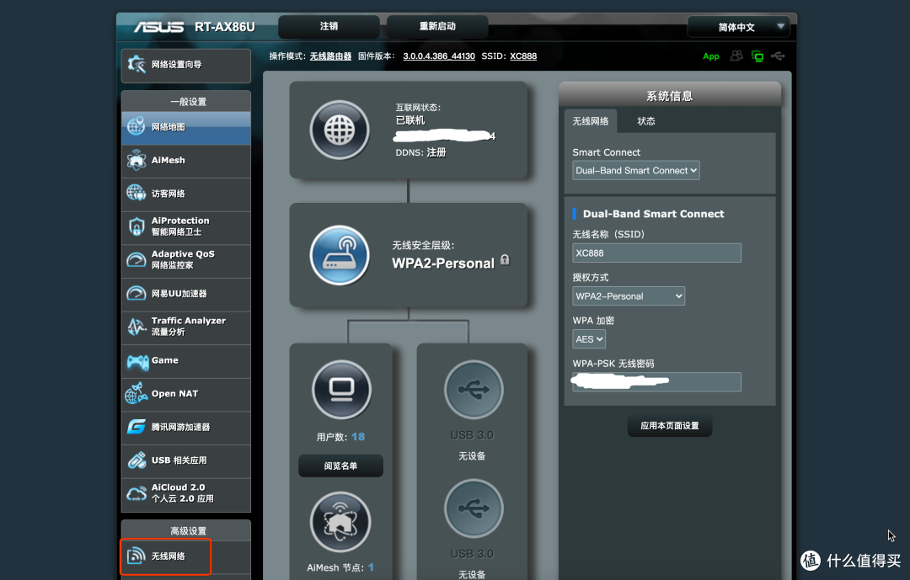Click the internet status globe icon
The image size is (910, 580).
pyautogui.click(x=340, y=130)
